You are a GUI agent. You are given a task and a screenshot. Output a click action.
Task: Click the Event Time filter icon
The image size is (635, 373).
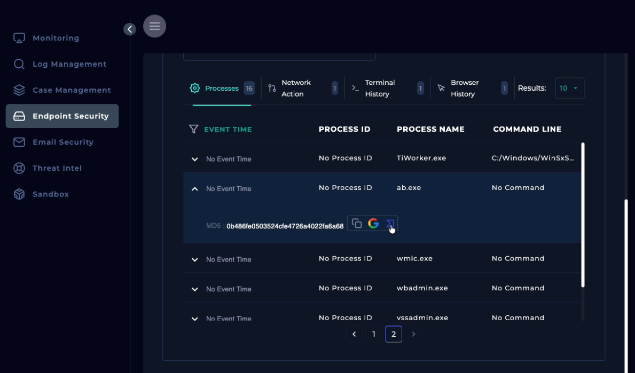pos(194,129)
